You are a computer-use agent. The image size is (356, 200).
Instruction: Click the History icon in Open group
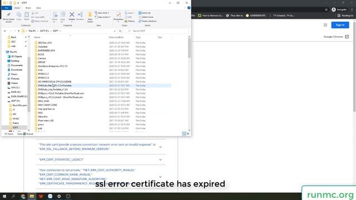point(130,21)
